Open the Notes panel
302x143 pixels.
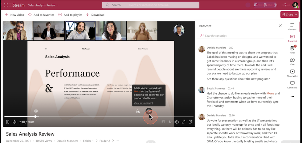tap(292, 50)
